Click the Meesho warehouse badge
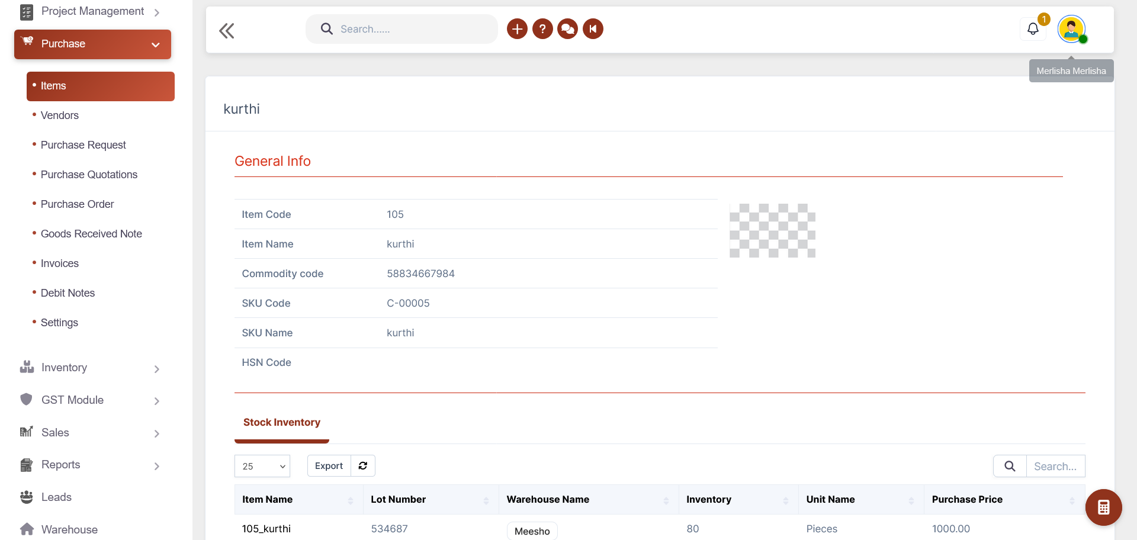The width and height of the screenshot is (1137, 540). (x=532, y=531)
